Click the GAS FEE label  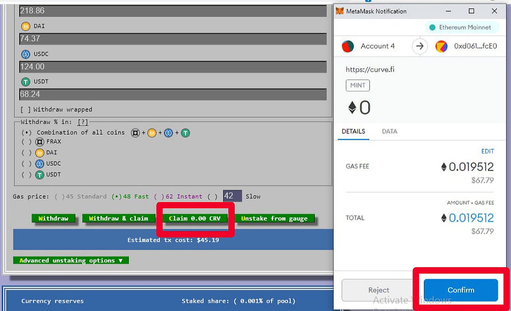pyautogui.click(x=357, y=166)
